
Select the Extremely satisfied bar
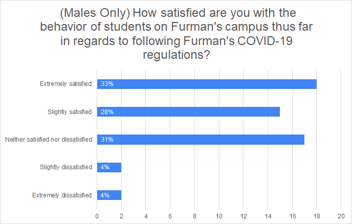pos(207,84)
